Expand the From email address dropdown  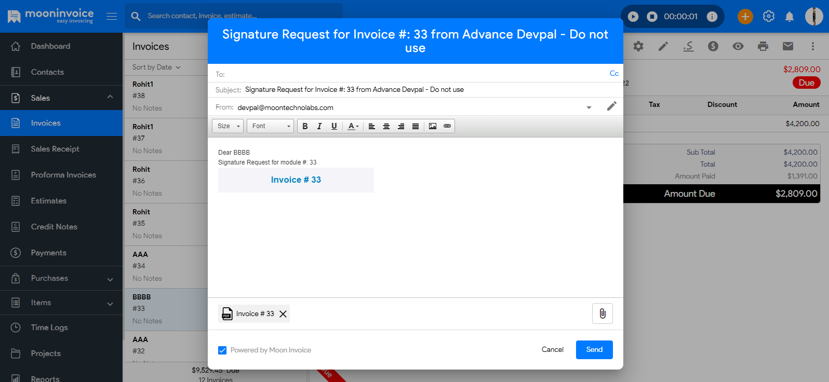point(589,107)
